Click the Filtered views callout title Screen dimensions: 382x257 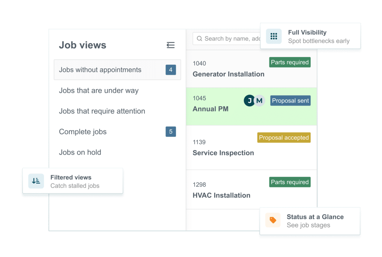tap(71, 178)
